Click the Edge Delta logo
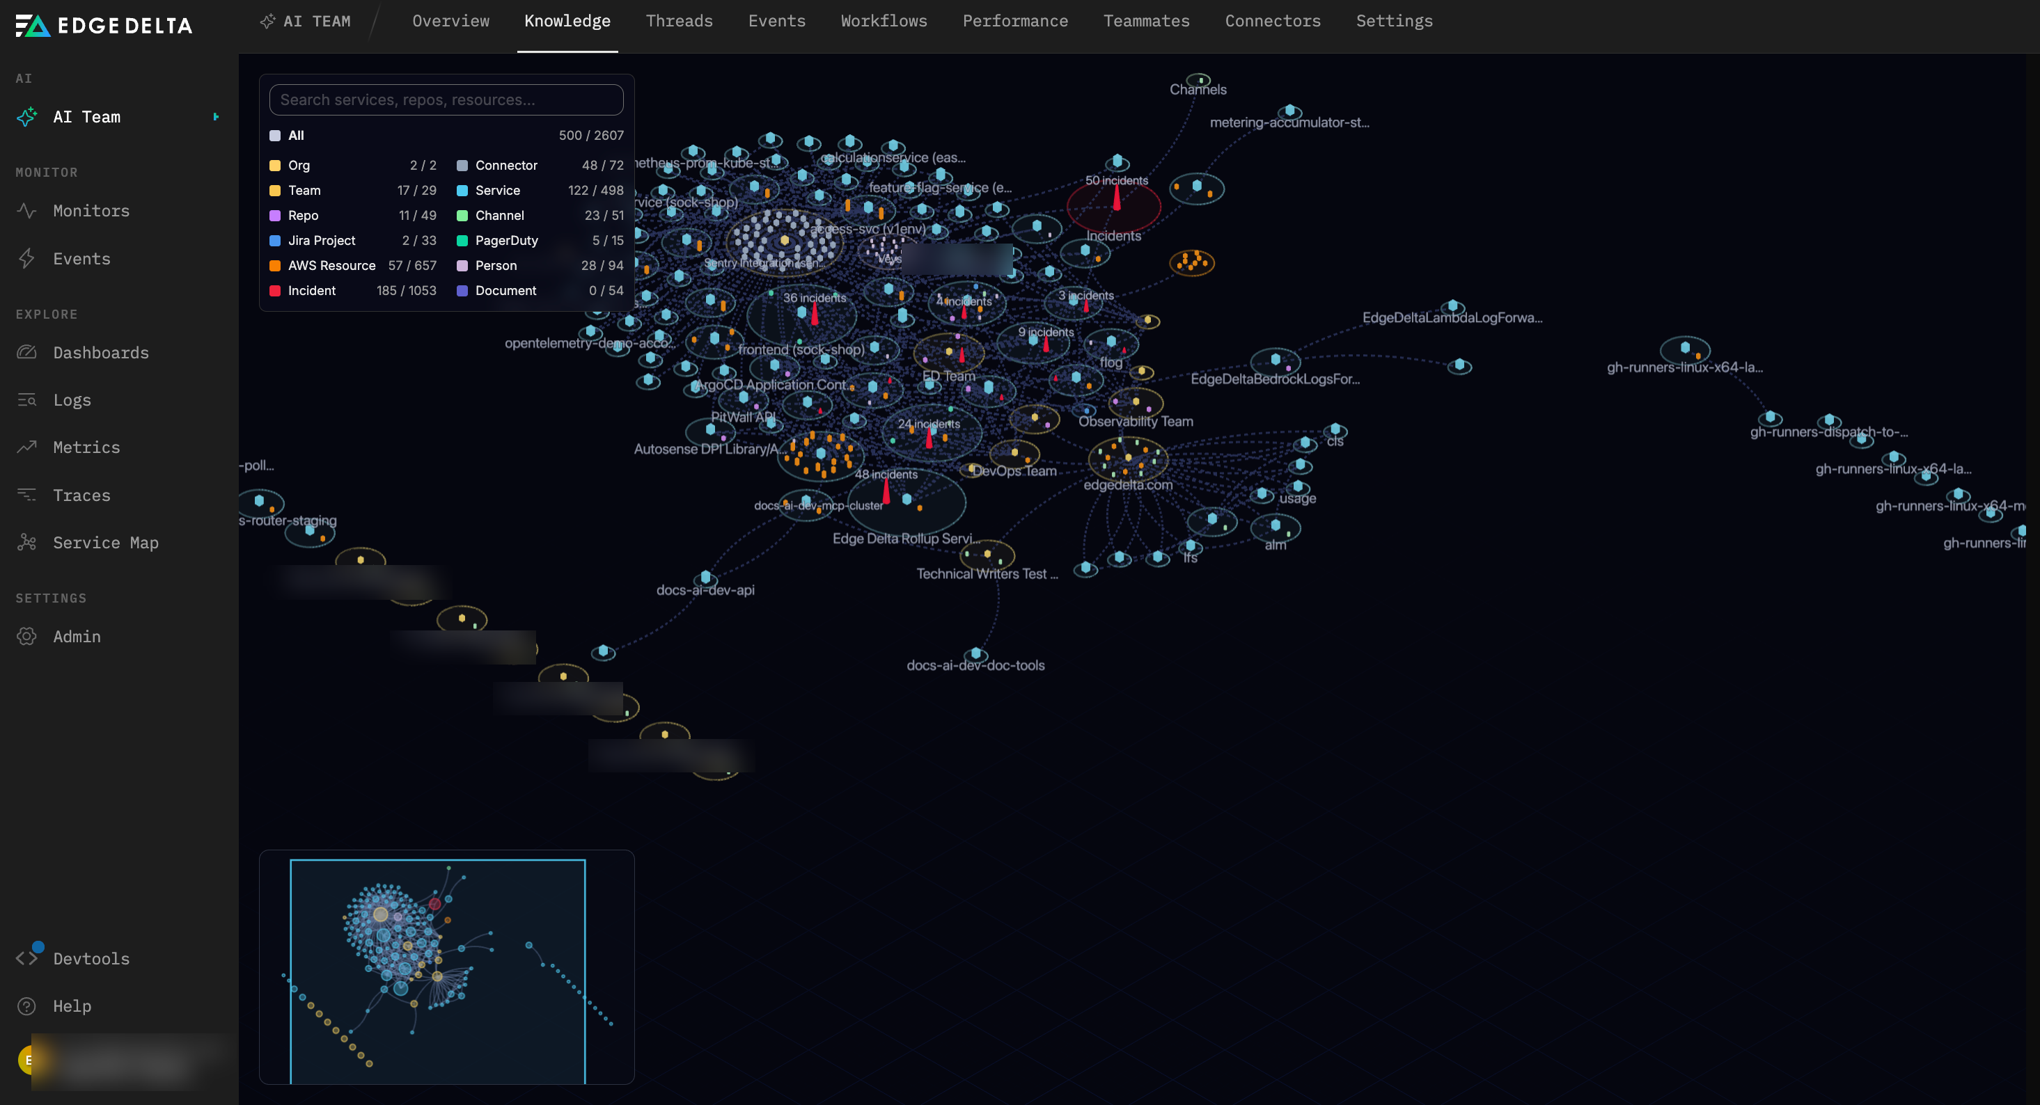This screenshot has height=1105, width=2040. (x=104, y=25)
